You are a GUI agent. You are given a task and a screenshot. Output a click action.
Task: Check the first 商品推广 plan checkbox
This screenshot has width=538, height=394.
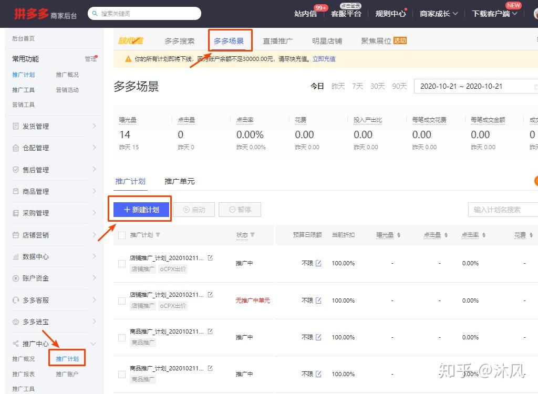point(122,337)
